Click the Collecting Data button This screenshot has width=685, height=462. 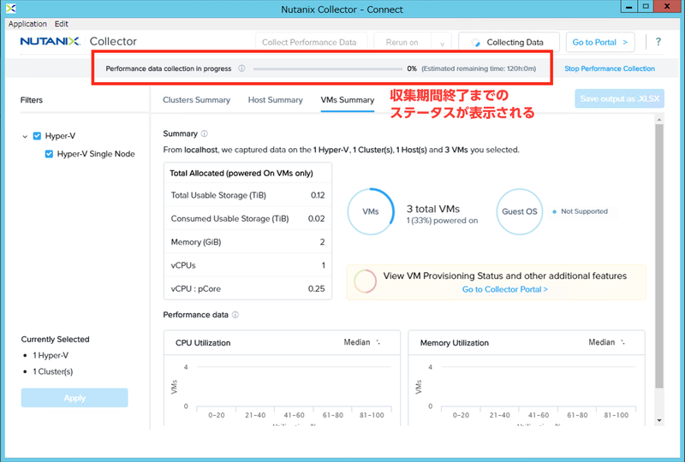[509, 43]
